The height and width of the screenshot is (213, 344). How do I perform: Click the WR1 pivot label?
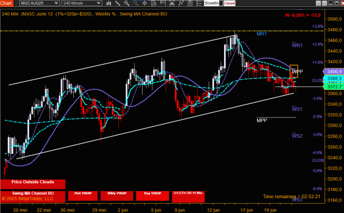297,46
